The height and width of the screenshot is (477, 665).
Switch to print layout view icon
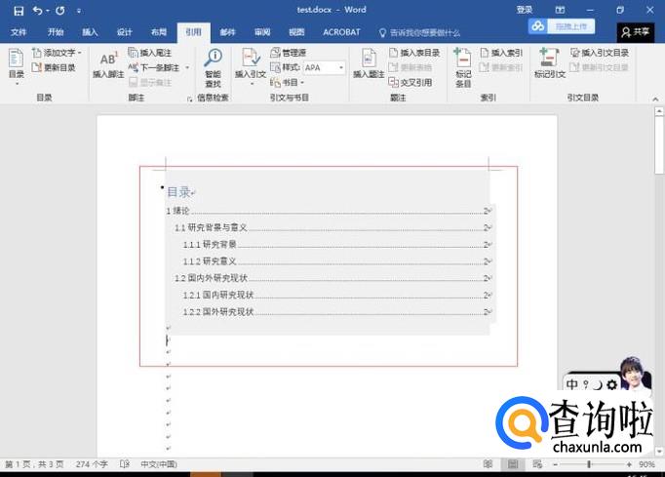[x=513, y=464]
